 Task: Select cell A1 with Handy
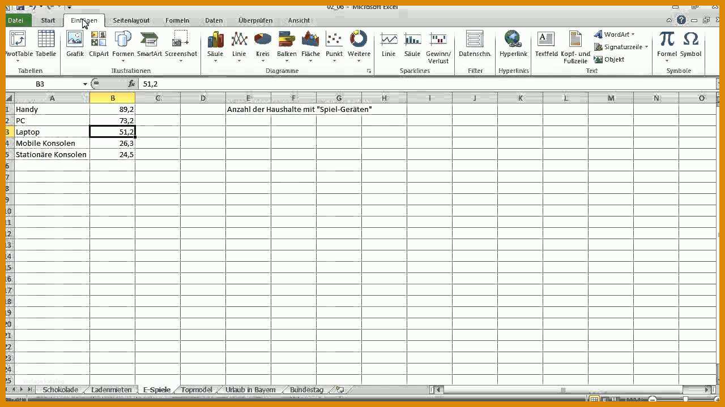[52, 109]
